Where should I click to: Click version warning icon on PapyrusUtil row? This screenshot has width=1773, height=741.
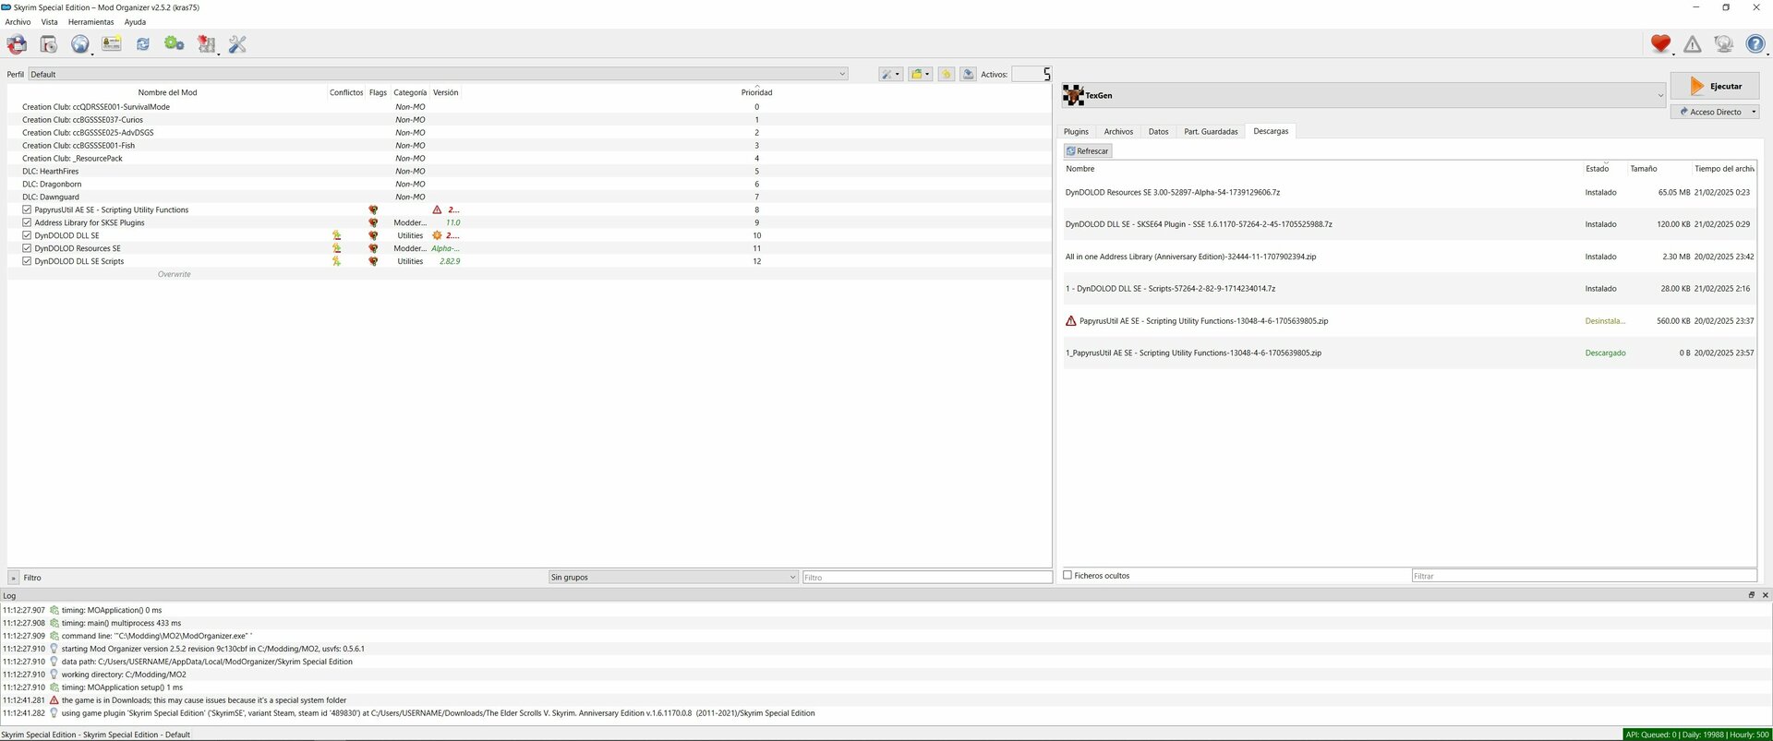pyautogui.click(x=437, y=209)
